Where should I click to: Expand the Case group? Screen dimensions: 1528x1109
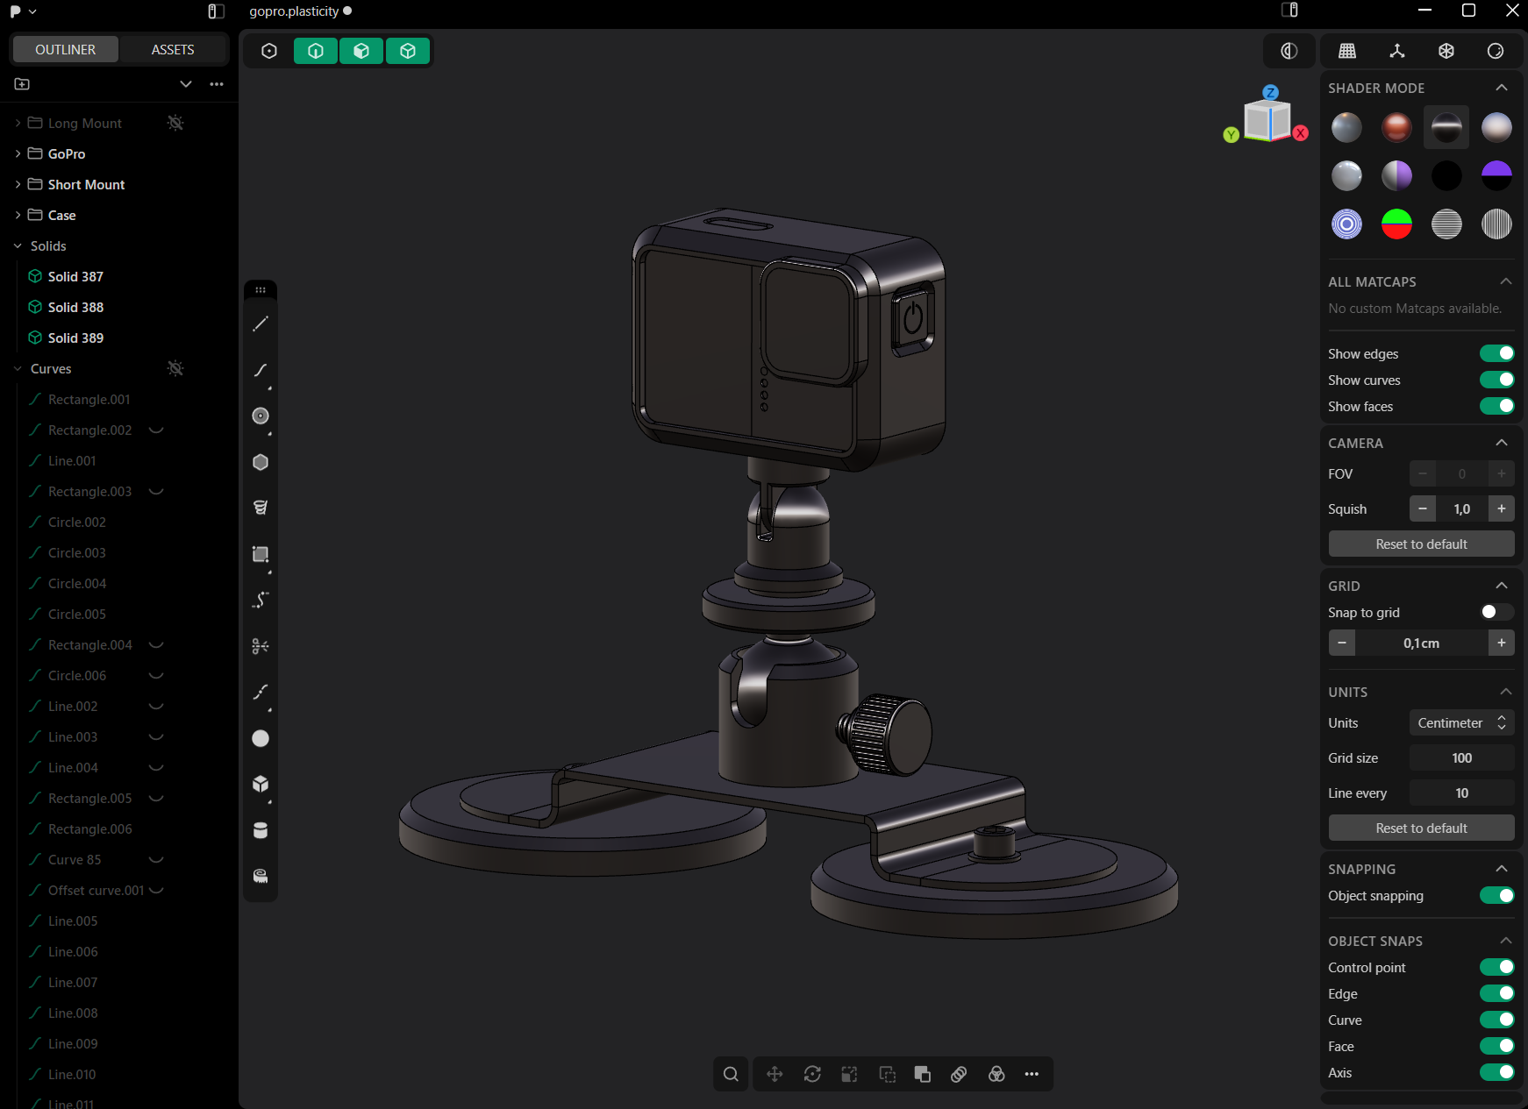coord(18,215)
